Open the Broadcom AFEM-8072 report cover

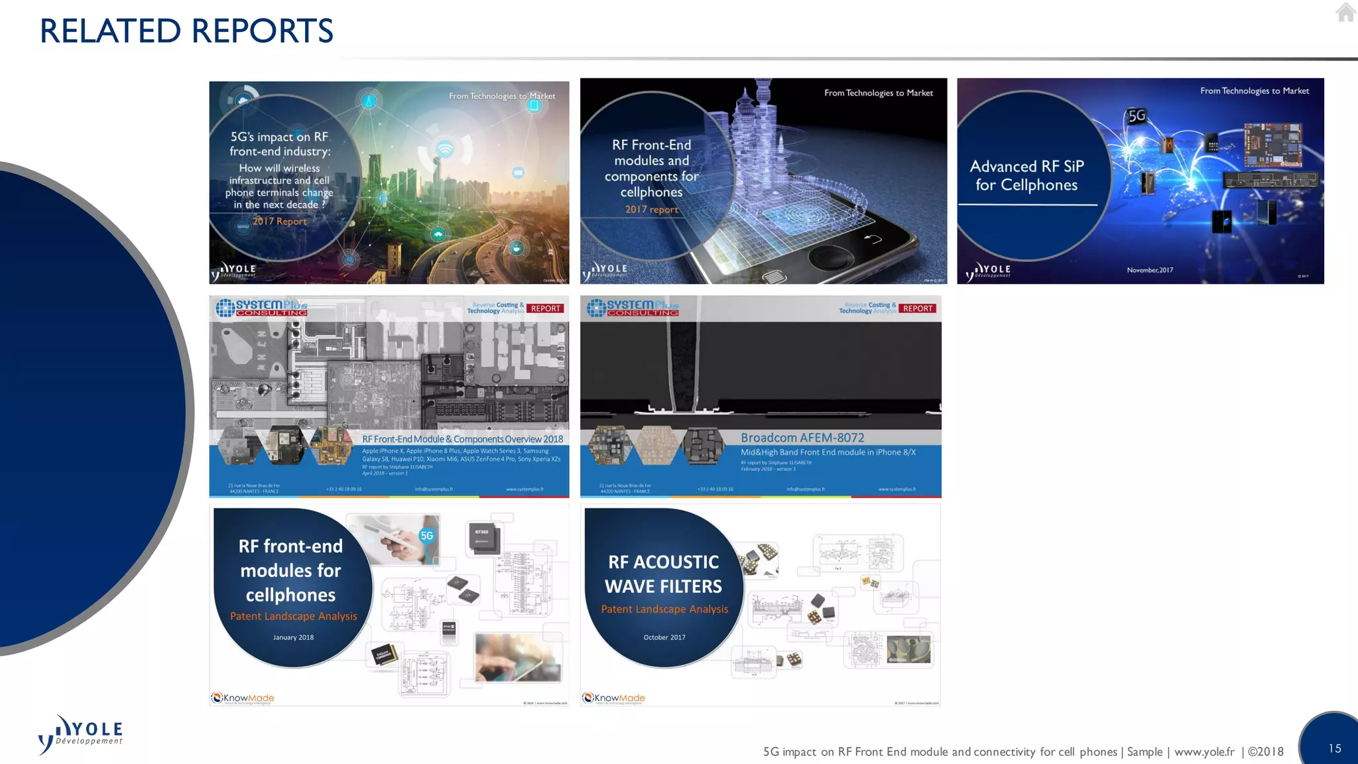(761, 397)
